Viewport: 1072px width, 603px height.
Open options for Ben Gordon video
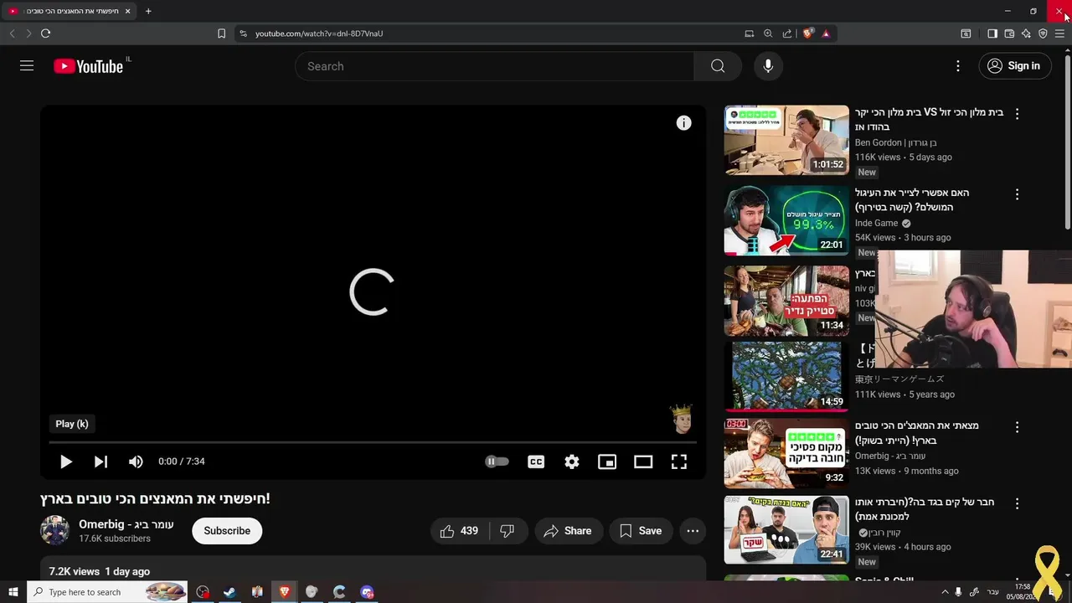(1018, 113)
